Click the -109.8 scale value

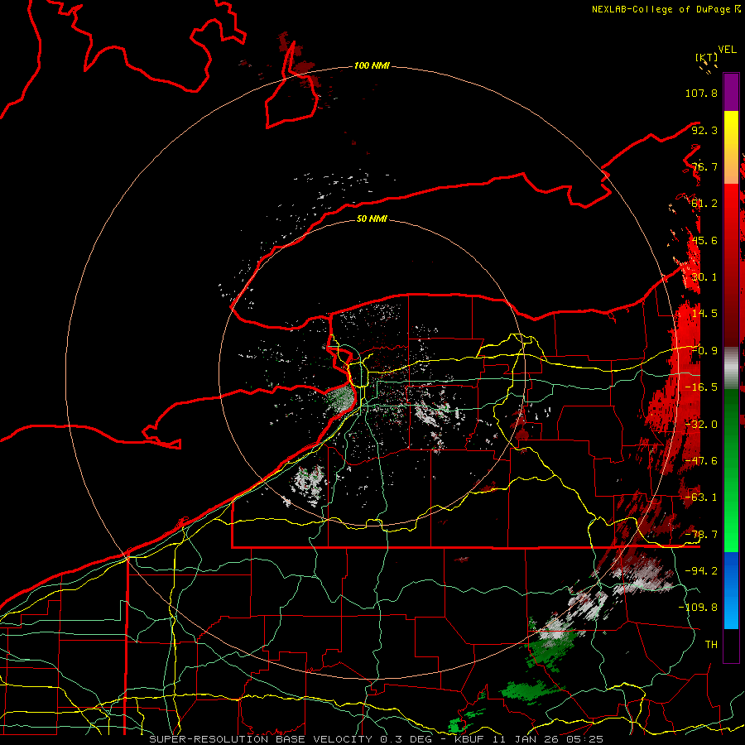coord(698,608)
